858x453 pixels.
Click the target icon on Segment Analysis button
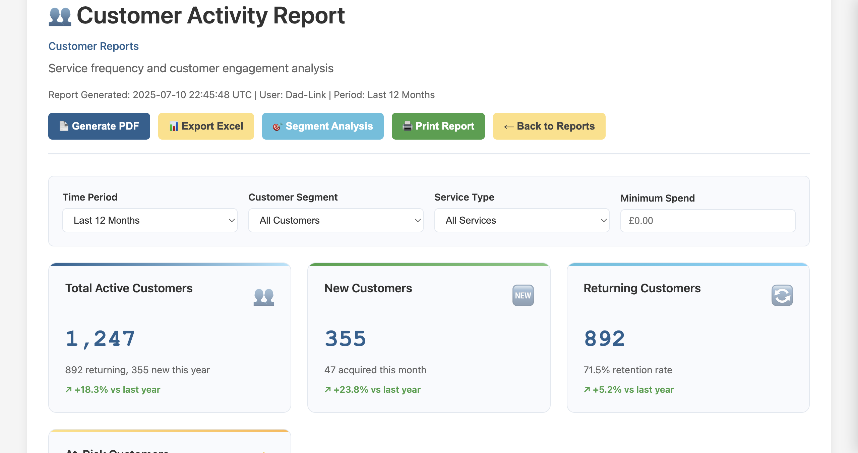click(x=277, y=126)
